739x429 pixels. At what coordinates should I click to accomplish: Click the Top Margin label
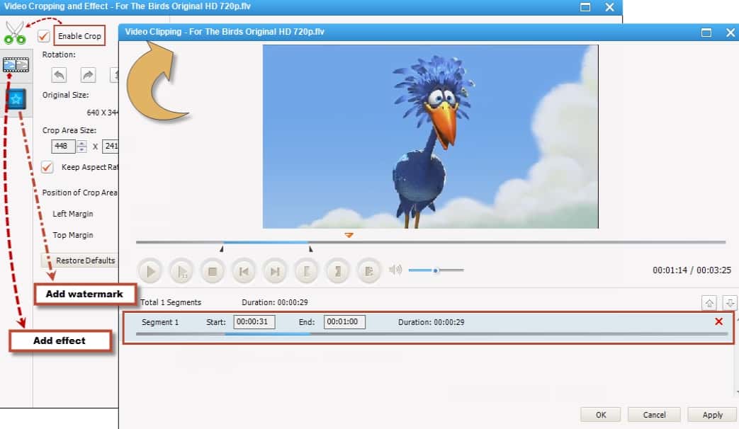pos(72,235)
